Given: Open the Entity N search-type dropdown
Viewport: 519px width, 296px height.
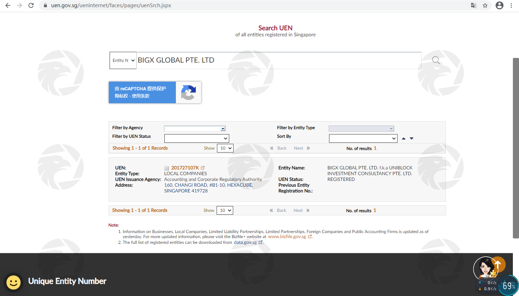Looking at the screenshot, I should click(123, 60).
